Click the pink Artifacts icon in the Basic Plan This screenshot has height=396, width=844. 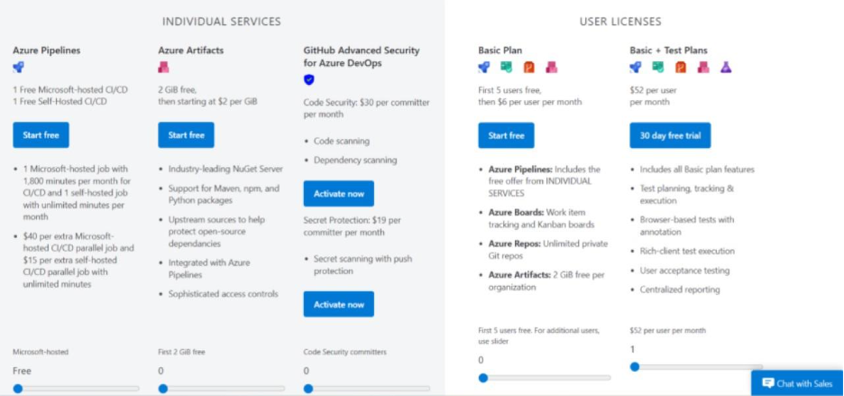tap(551, 68)
